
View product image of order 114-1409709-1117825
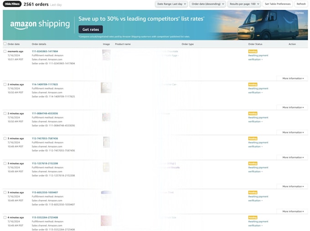pyautogui.click(x=106, y=88)
